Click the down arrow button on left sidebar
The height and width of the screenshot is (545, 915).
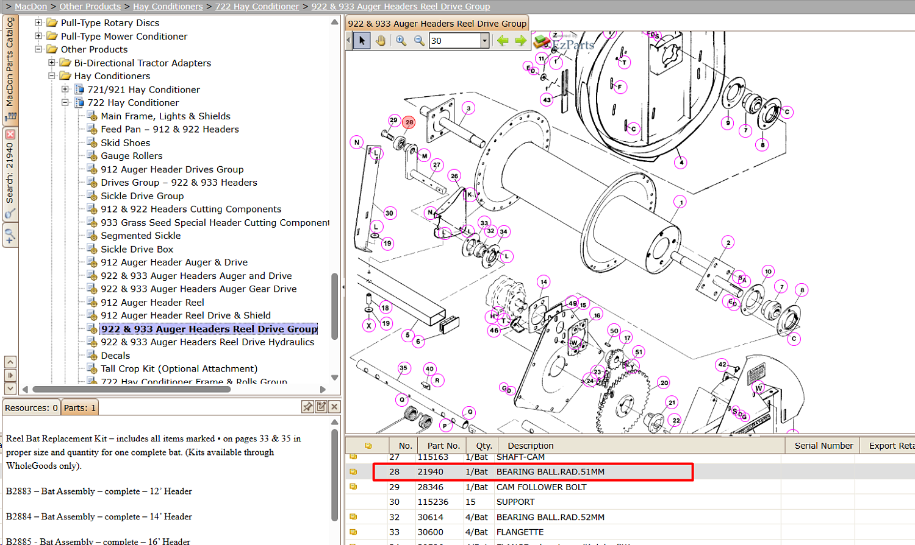(x=10, y=388)
